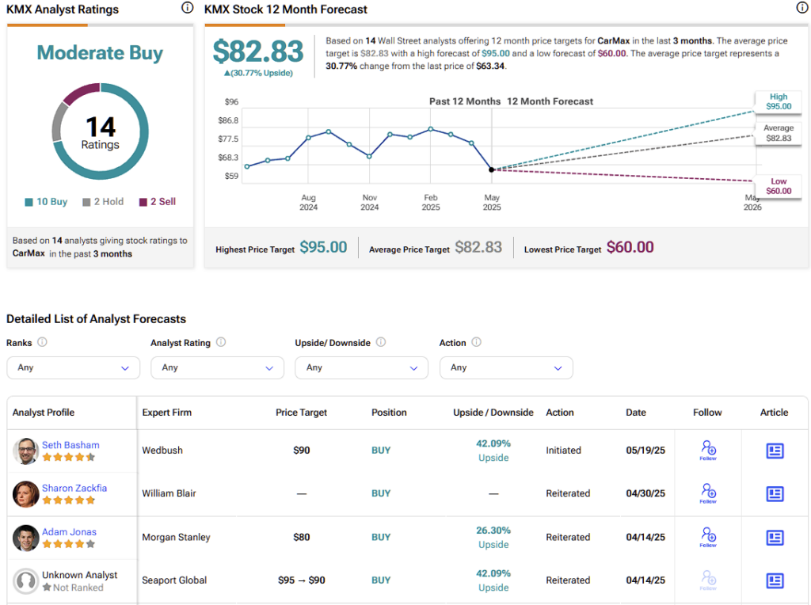Click Action column header in table
Viewport: 811px width, 605px height.
pyautogui.click(x=560, y=412)
